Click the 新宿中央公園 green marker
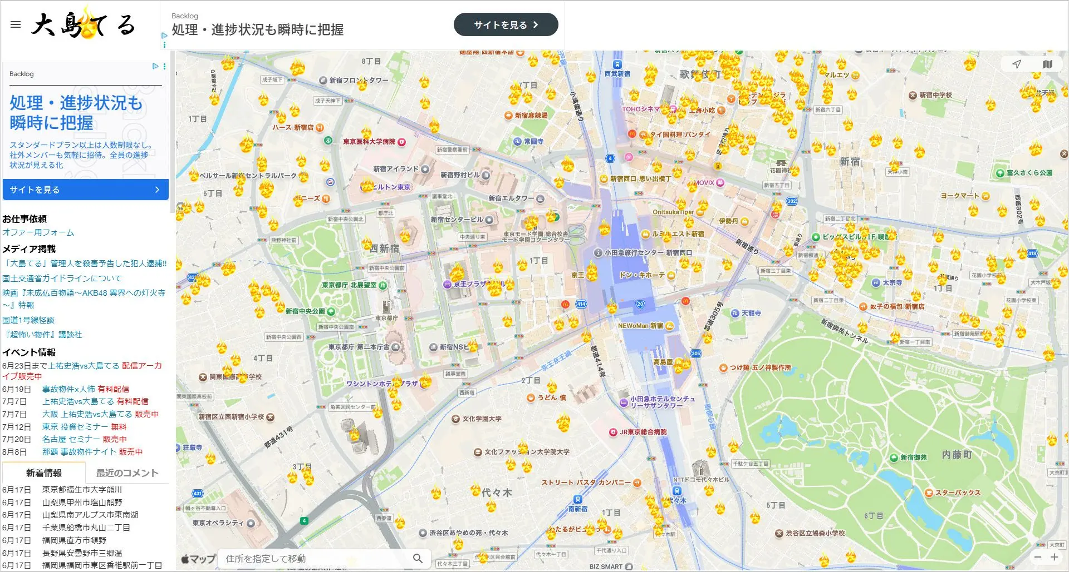The width and height of the screenshot is (1069, 572). pyautogui.click(x=331, y=311)
